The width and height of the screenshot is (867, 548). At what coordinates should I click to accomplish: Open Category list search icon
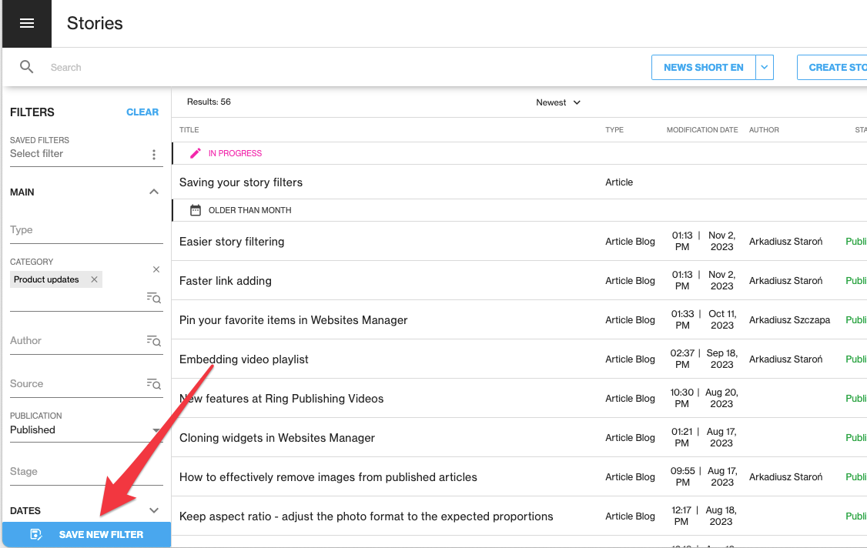tap(154, 298)
